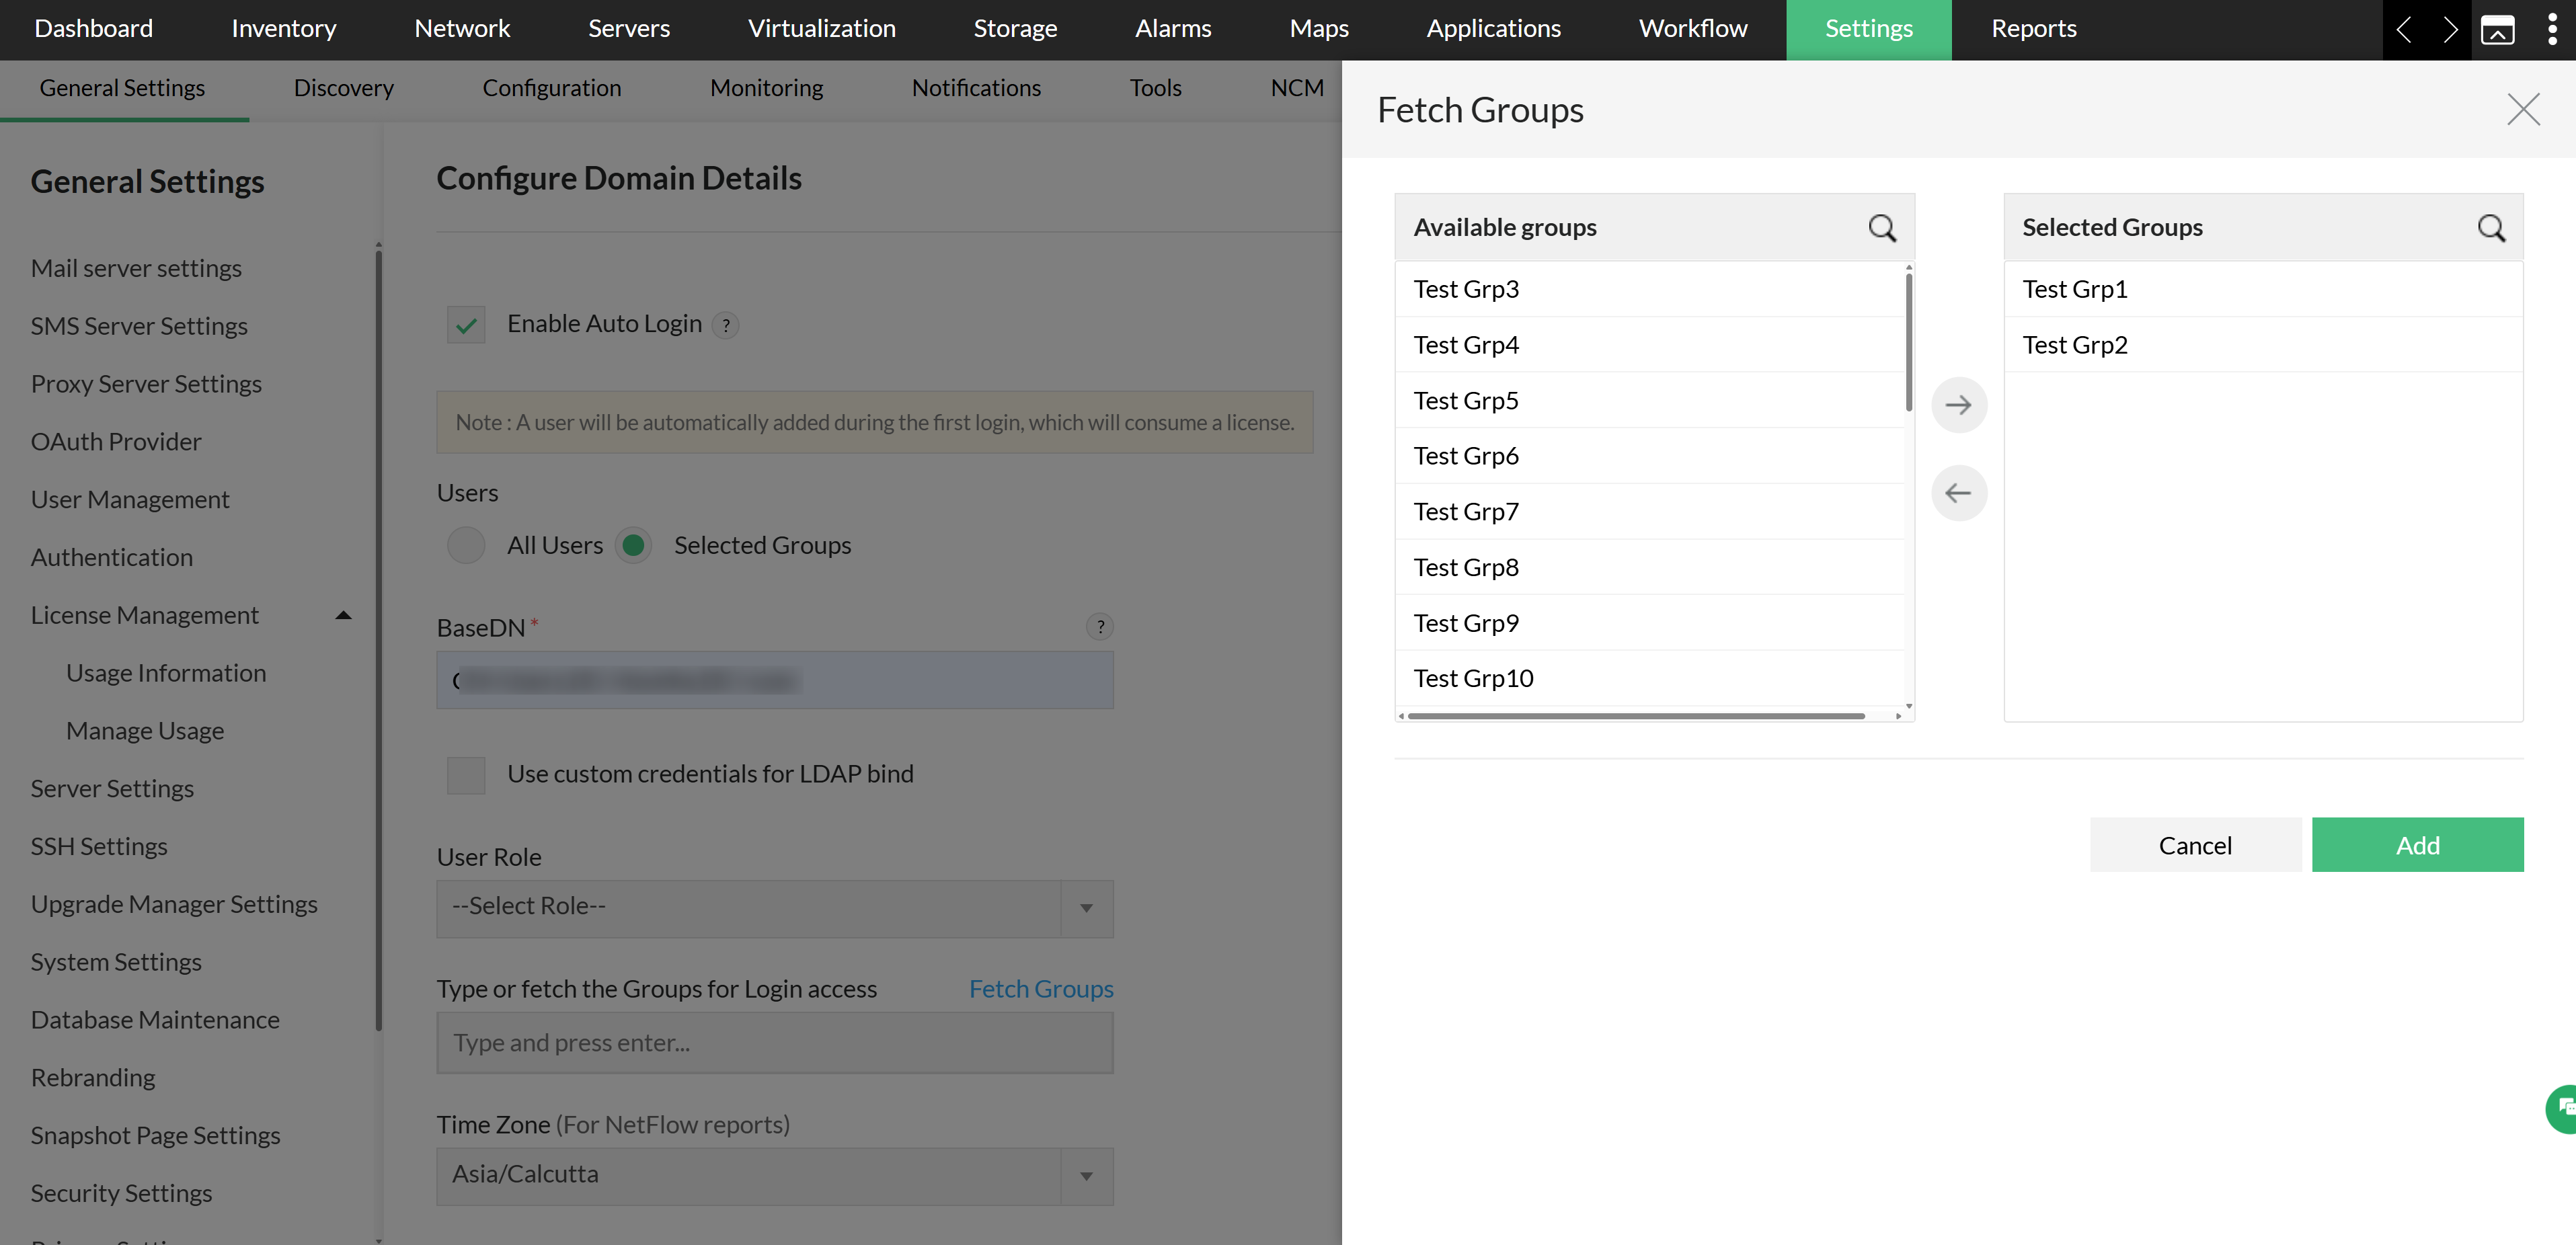Open SSH Settings
The image size is (2576, 1245).
click(99, 846)
